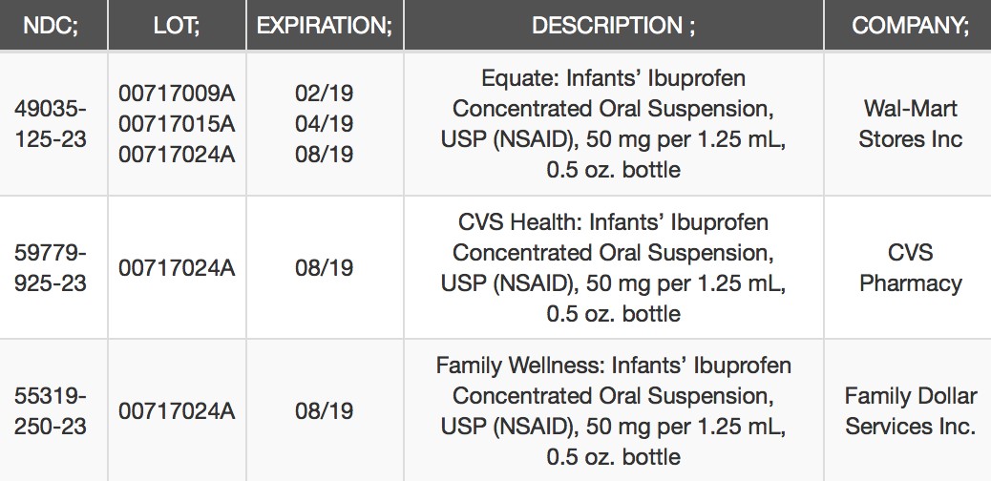This screenshot has width=991, height=481.
Task: Click expiration date 02/19
Action: [325, 94]
